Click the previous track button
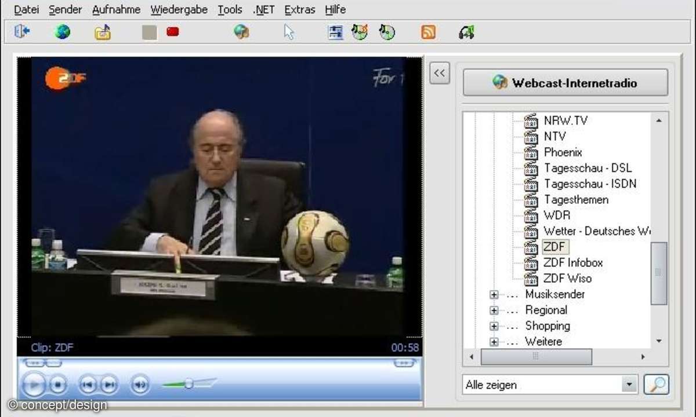The height and width of the screenshot is (417, 696). pyautogui.click(x=88, y=384)
